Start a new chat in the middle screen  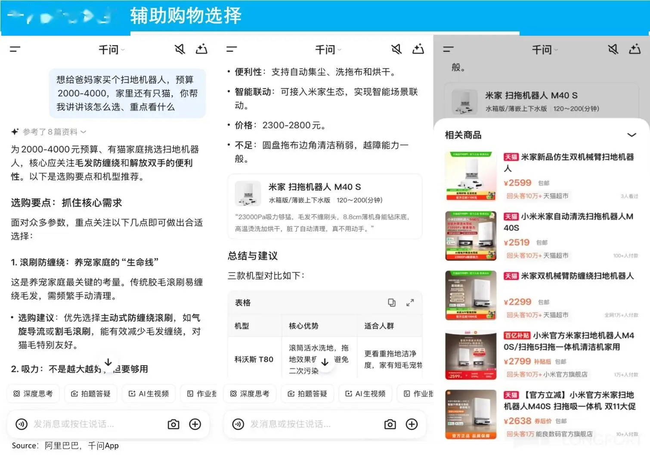pos(418,49)
